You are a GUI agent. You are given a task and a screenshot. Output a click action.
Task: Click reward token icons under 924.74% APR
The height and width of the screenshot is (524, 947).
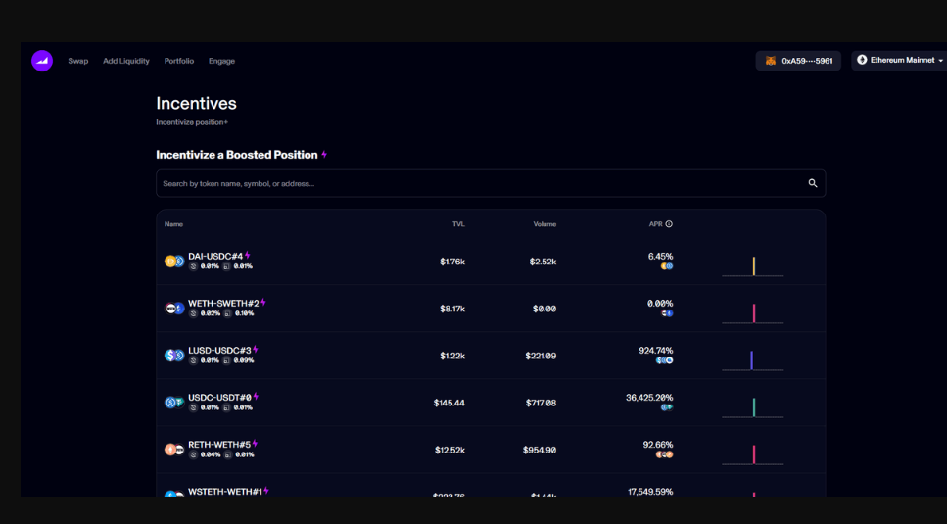664,360
